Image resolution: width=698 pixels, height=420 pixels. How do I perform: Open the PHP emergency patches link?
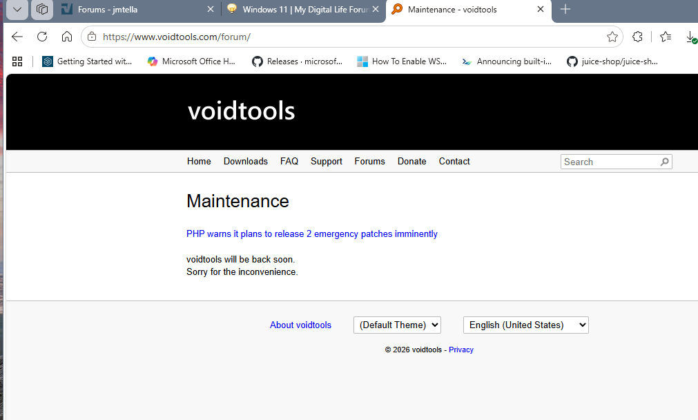[311, 233]
